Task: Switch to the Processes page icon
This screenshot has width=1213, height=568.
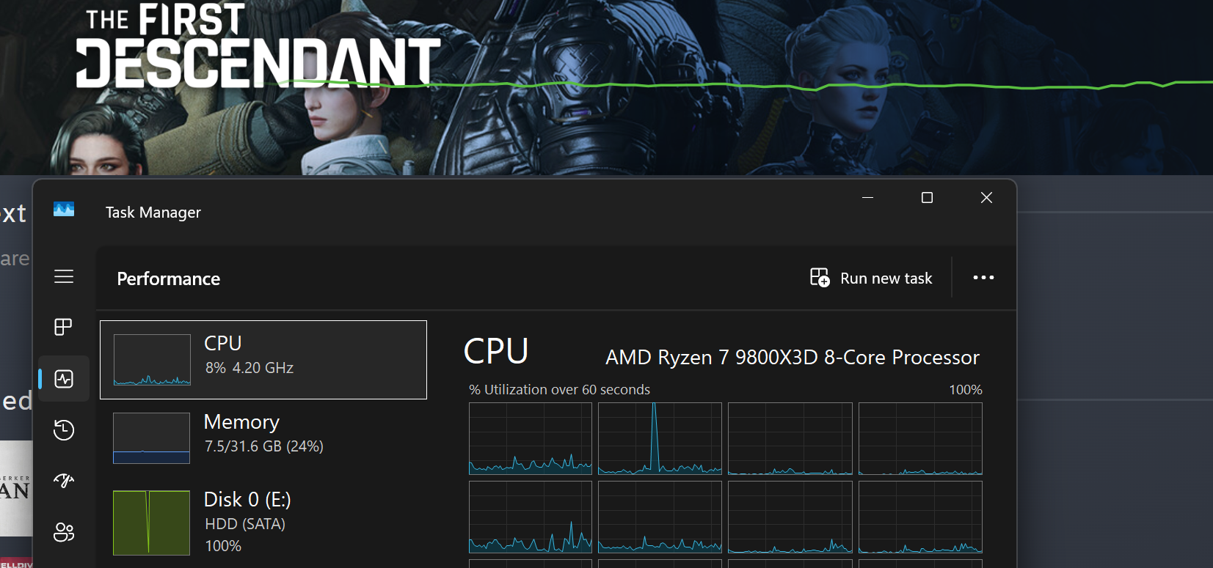Action: pyautogui.click(x=64, y=327)
